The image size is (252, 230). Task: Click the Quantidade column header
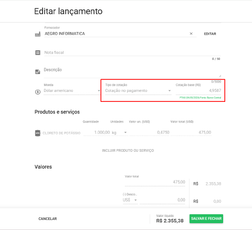(x=91, y=122)
